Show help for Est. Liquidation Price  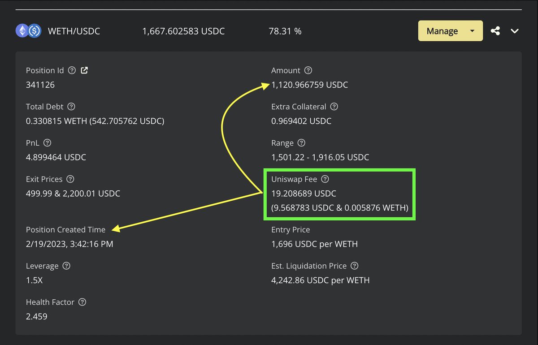pos(354,266)
